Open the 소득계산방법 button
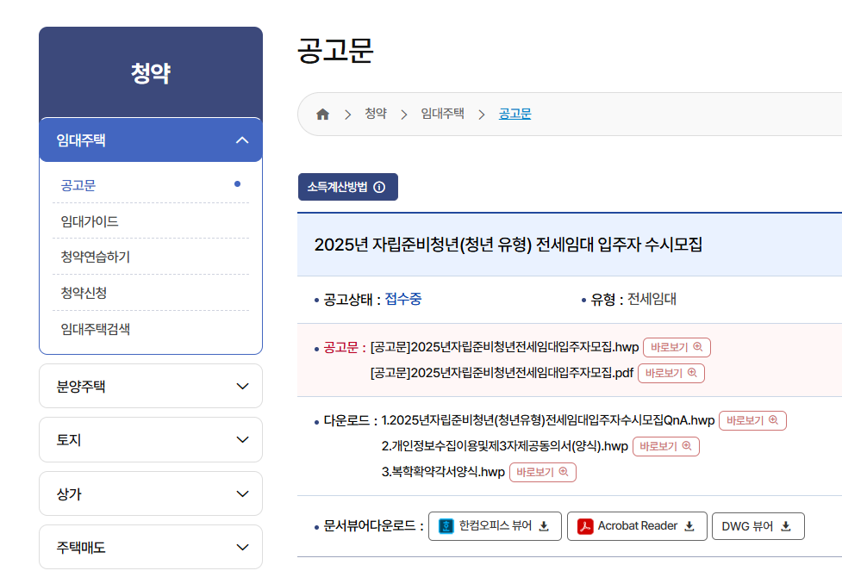 (x=348, y=187)
